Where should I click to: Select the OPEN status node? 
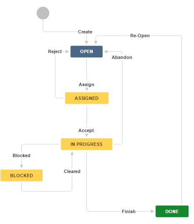point(86,51)
